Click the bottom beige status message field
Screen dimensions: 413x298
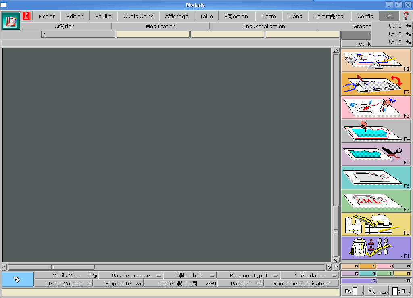pos(170,292)
